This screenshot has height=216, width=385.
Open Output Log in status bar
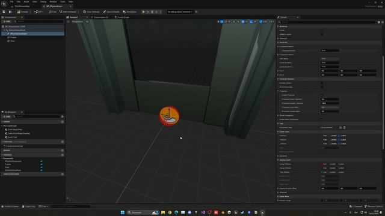pyautogui.click(x=29, y=206)
